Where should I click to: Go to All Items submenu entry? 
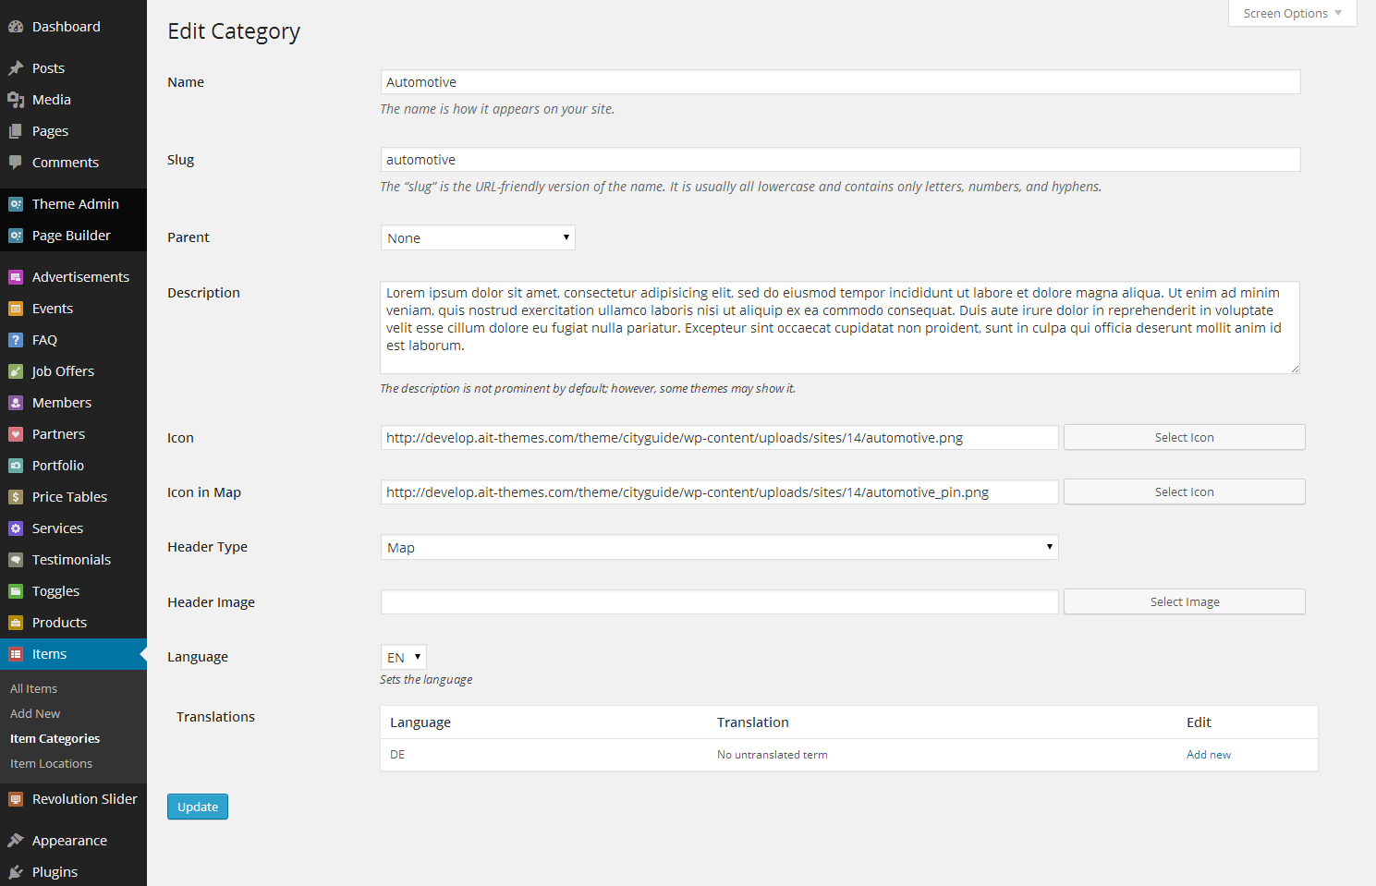[33, 689]
